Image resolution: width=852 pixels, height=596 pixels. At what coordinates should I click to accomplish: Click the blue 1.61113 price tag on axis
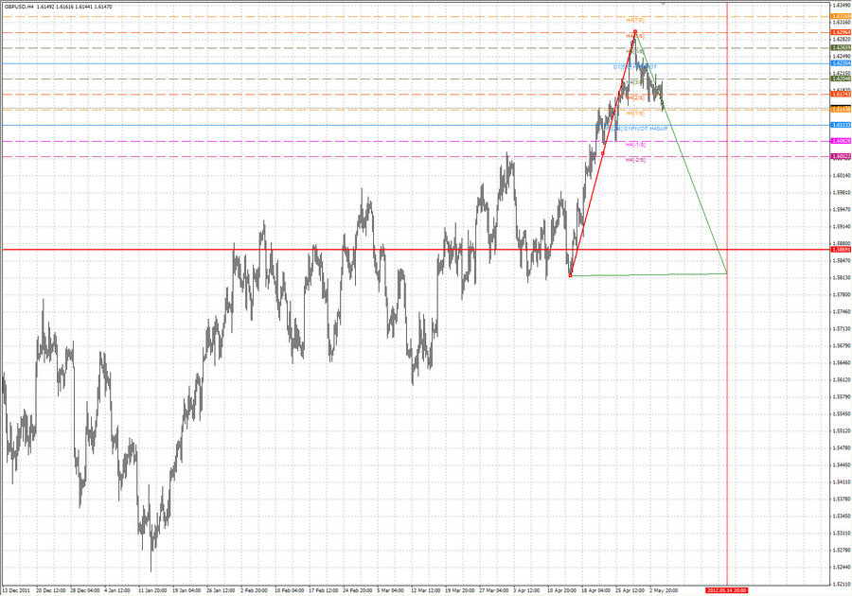coord(839,126)
